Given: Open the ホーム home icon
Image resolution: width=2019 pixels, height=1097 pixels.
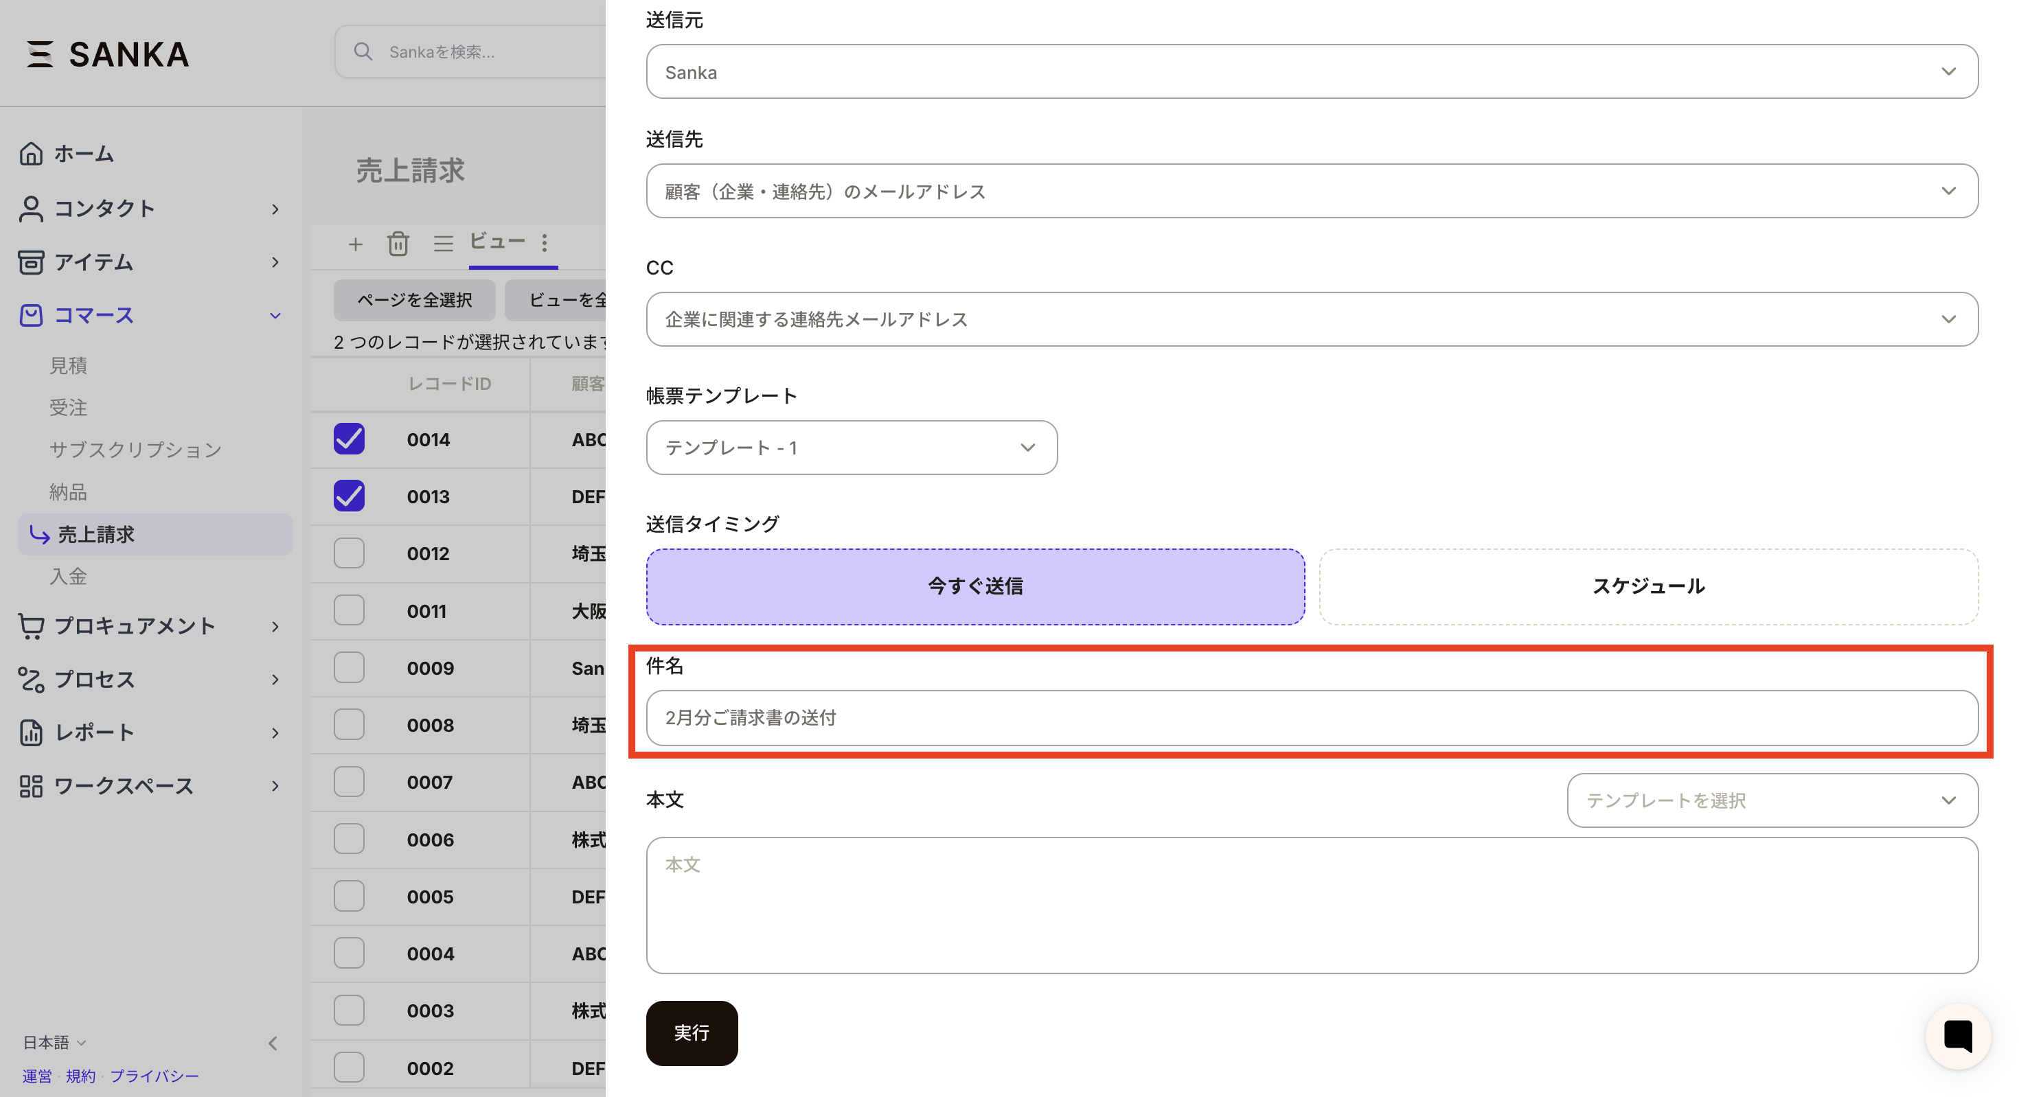Looking at the screenshot, I should tap(32, 154).
